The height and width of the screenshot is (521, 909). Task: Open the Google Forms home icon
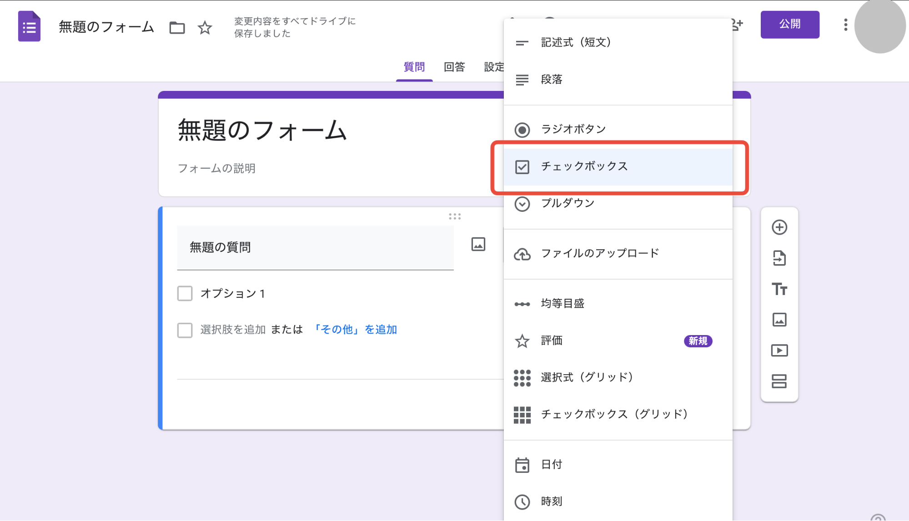point(29,26)
